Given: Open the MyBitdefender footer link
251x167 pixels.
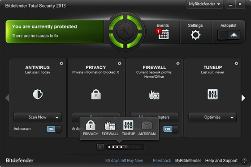Looking at the screenshot, I should 188,161.
